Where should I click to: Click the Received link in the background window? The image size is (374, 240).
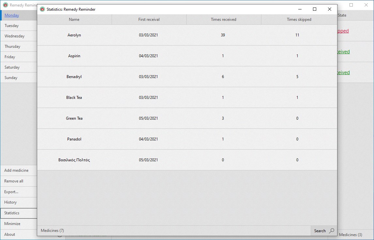point(343,51)
